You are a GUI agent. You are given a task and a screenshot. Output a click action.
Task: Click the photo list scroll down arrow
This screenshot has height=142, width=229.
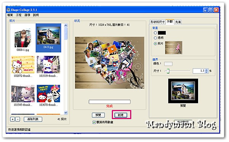click(66, 113)
